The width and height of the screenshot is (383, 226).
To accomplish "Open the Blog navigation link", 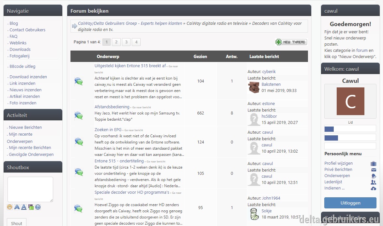I will click(14, 23).
